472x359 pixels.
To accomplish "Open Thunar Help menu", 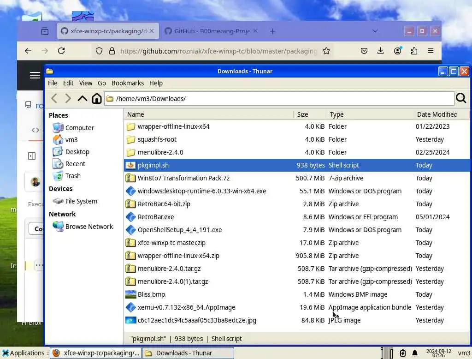I will pyautogui.click(x=156, y=83).
